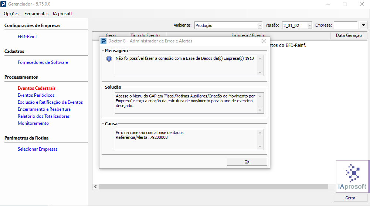Close the Doctor G error dialog
370x206 pixels.
pyautogui.click(x=264, y=41)
